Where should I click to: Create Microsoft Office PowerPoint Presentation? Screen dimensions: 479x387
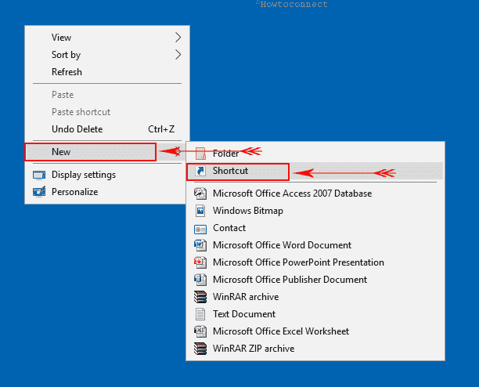[x=315, y=262]
